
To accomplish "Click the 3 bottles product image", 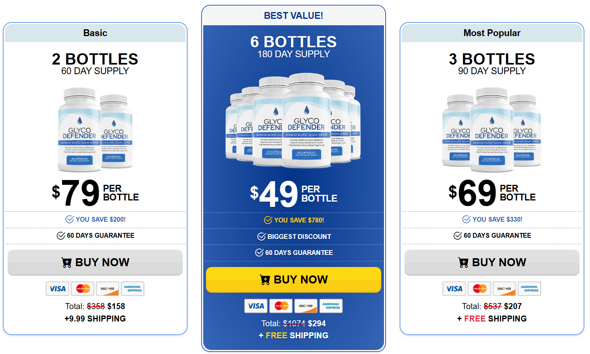I will coord(492,129).
